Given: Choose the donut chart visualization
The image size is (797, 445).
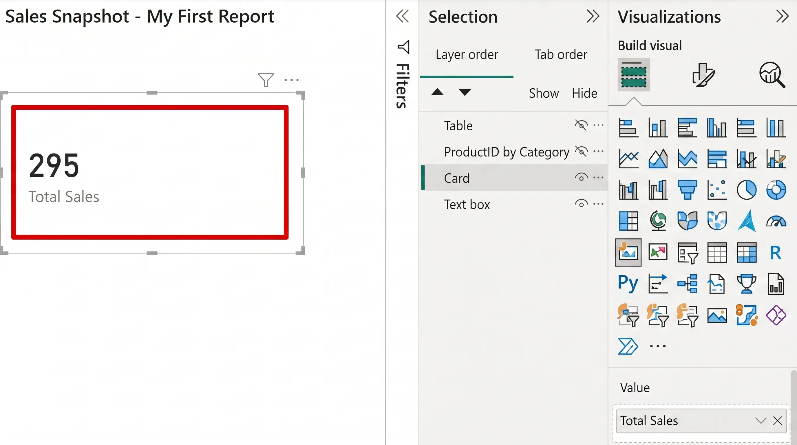Looking at the screenshot, I should click(x=776, y=190).
